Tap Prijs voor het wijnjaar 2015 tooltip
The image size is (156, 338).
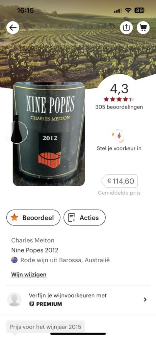coord(46,327)
